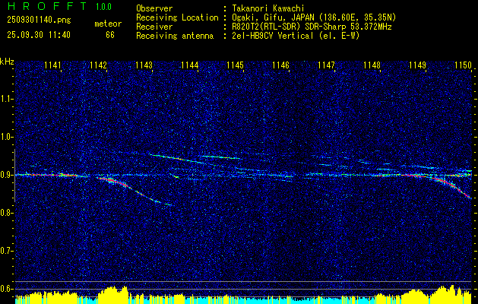478x304 pixels.
Task: Click time marker 1147
Action: [326, 65]
